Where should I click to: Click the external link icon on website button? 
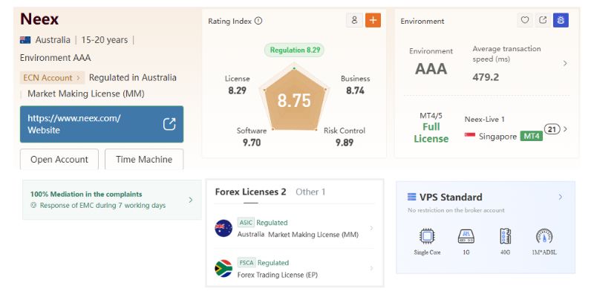pos(169,124)
